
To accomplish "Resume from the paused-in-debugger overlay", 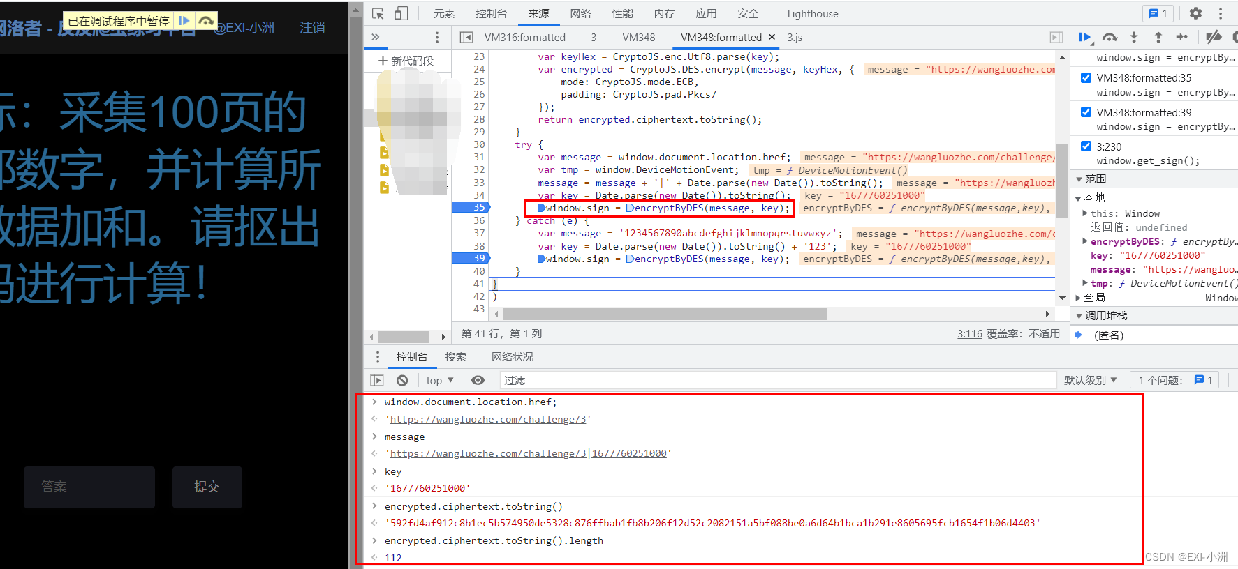I will pos(184,21).
